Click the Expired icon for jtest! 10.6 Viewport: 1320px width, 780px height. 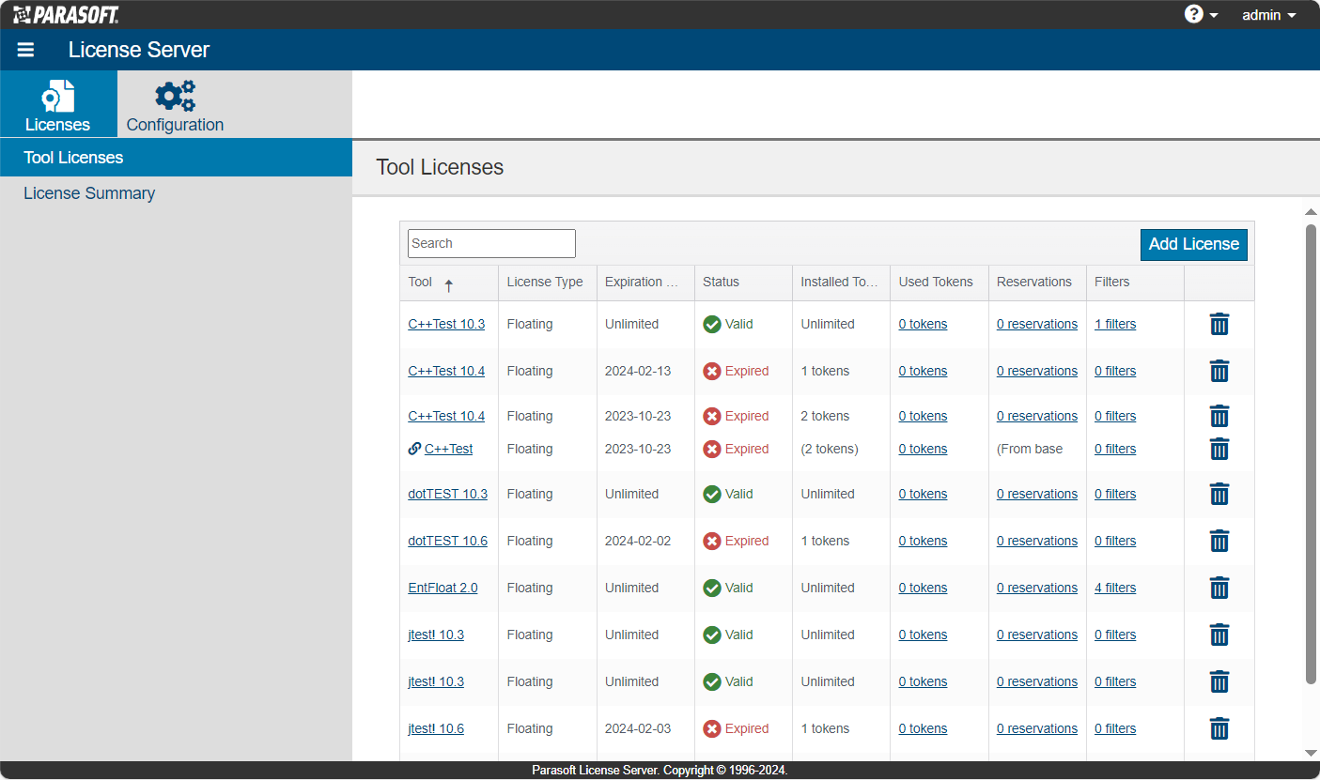pos(712,728)
